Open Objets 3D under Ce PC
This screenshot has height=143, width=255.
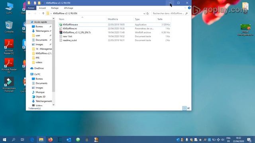[x=40, y=97]
